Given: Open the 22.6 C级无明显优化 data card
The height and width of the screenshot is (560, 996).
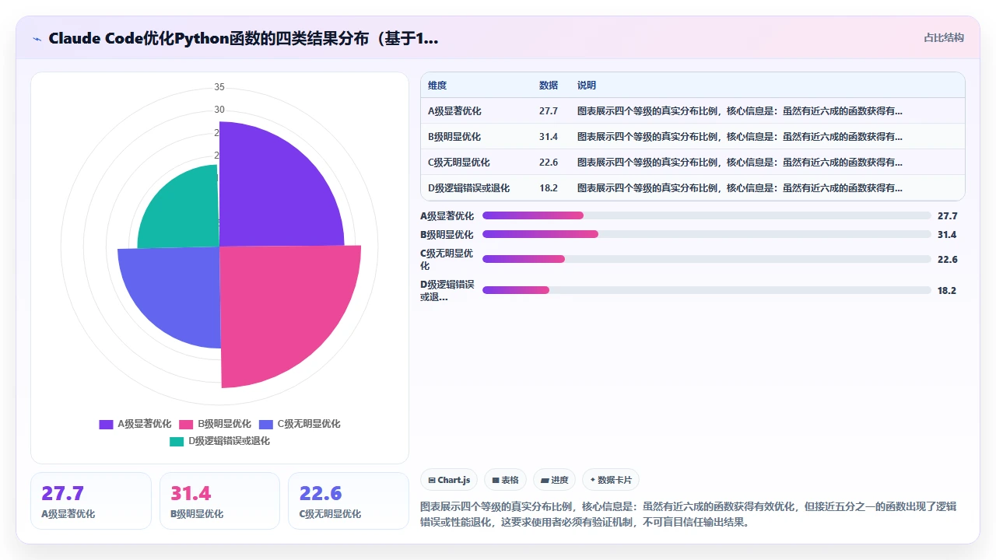Looking at the screenshot, I should (x=349, y=501).
